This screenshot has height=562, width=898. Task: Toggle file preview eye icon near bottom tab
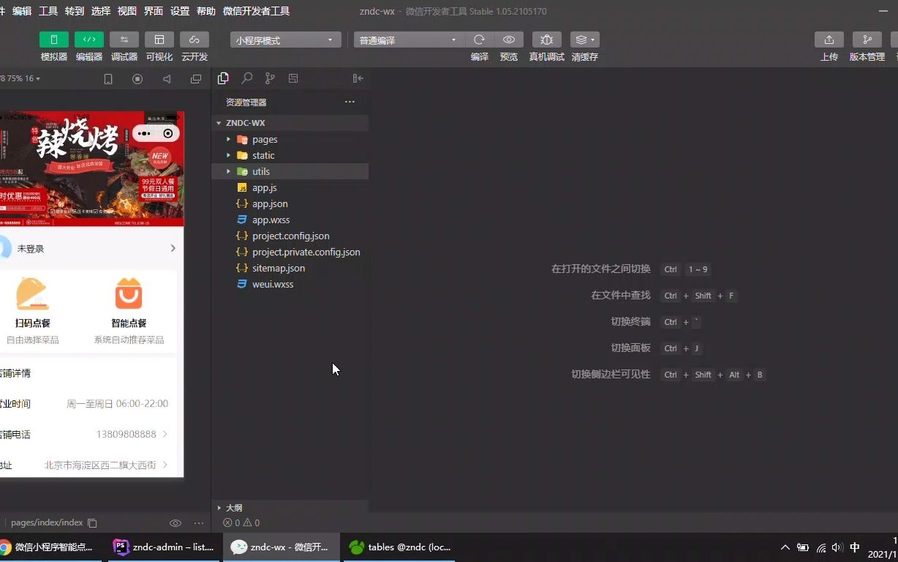[176, 522]
